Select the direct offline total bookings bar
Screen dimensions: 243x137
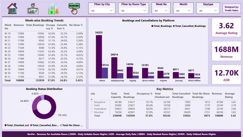coord(191,76)
